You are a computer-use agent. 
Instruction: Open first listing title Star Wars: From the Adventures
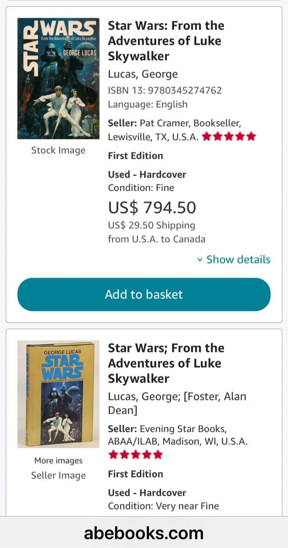coord(166,41)
